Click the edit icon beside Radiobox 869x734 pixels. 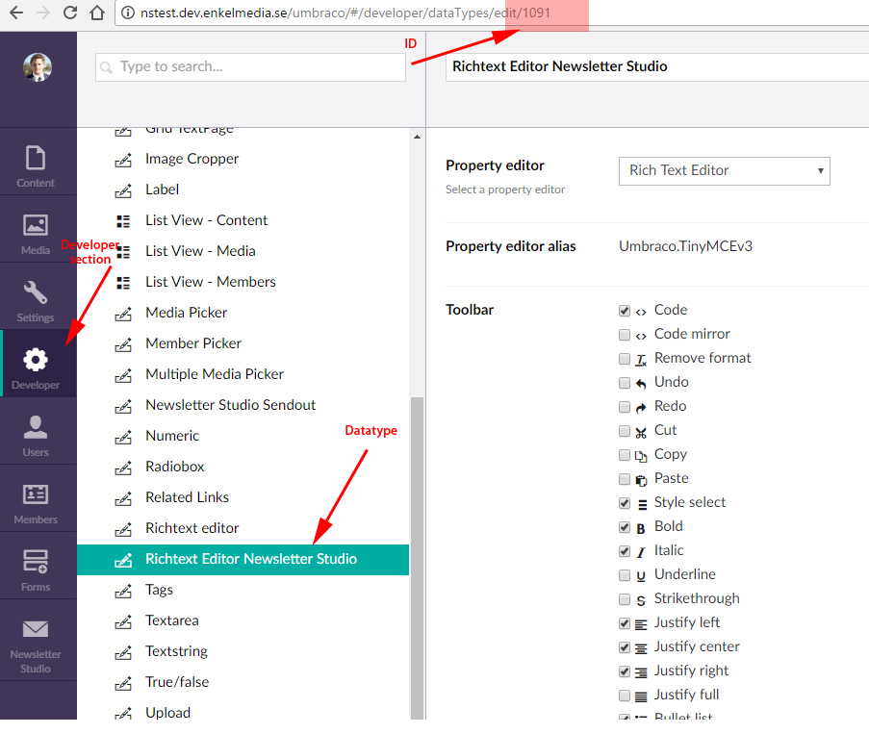click(x=123, y=468)
